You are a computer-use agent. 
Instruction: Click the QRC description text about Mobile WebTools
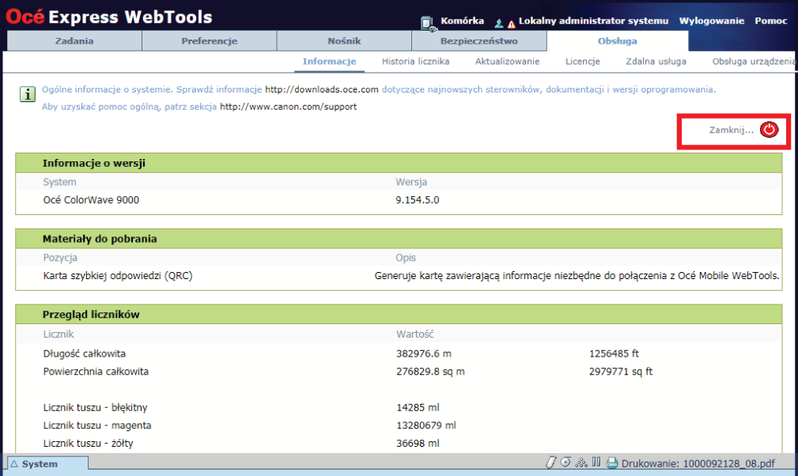[x=577, y=276]
